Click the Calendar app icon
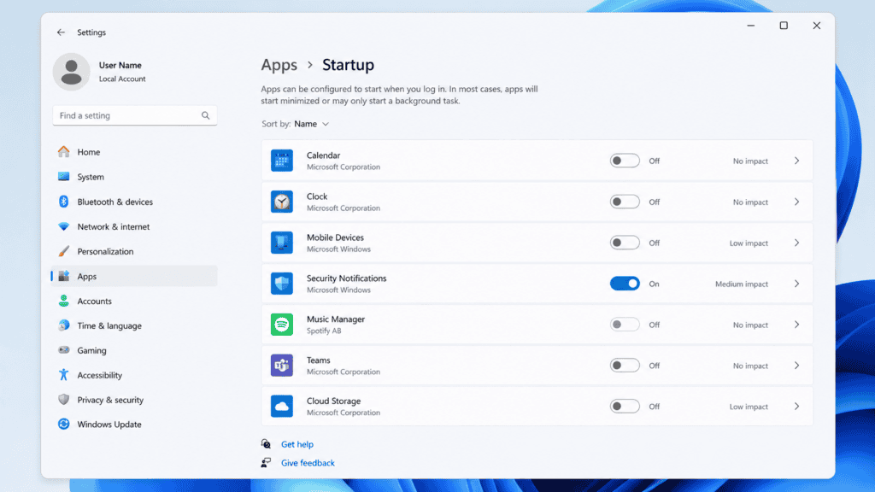Viewport: 875px width, 492px height. (x=282, y=161)
